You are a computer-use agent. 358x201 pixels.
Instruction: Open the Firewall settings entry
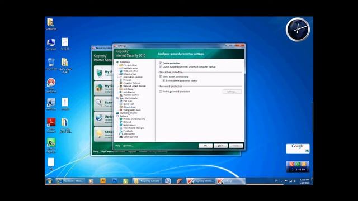(127, 80)
